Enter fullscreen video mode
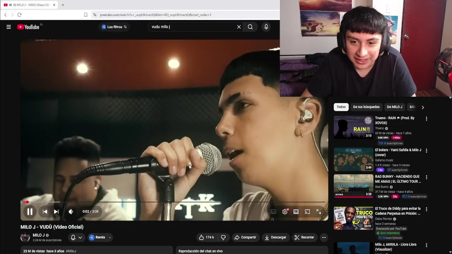452x254 pixels. 319,212
